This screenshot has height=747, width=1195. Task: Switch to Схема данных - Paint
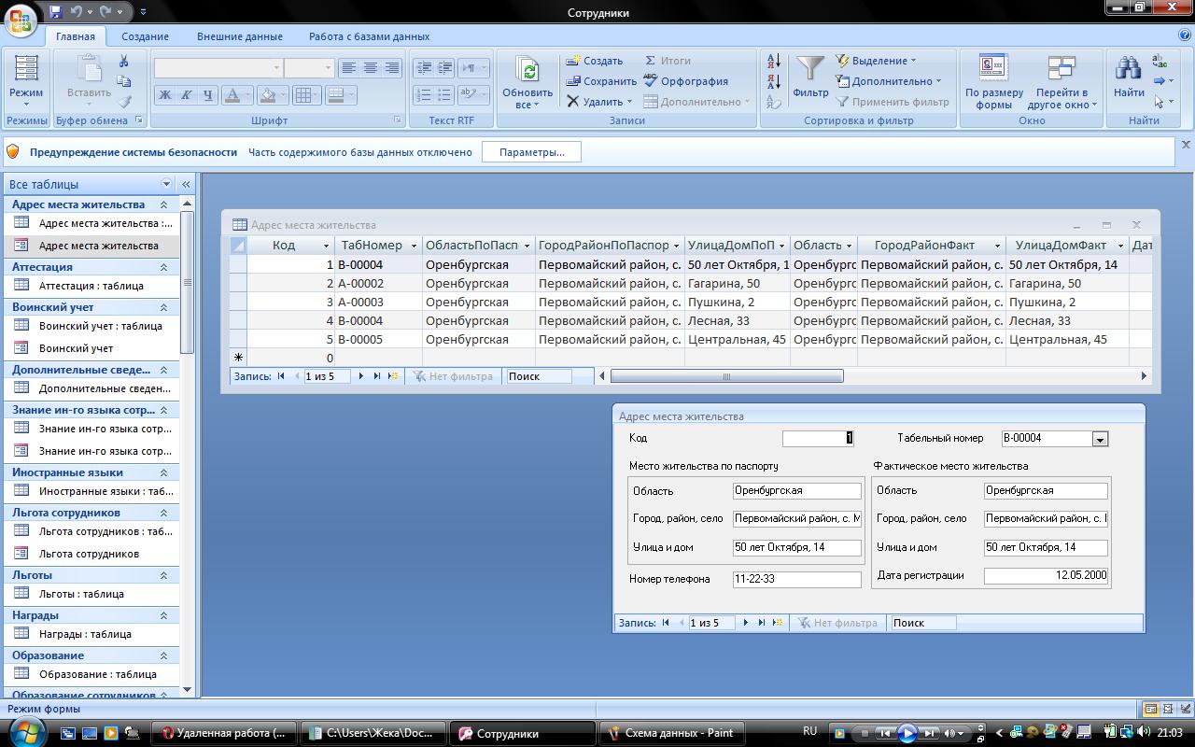tap(673, 733)
